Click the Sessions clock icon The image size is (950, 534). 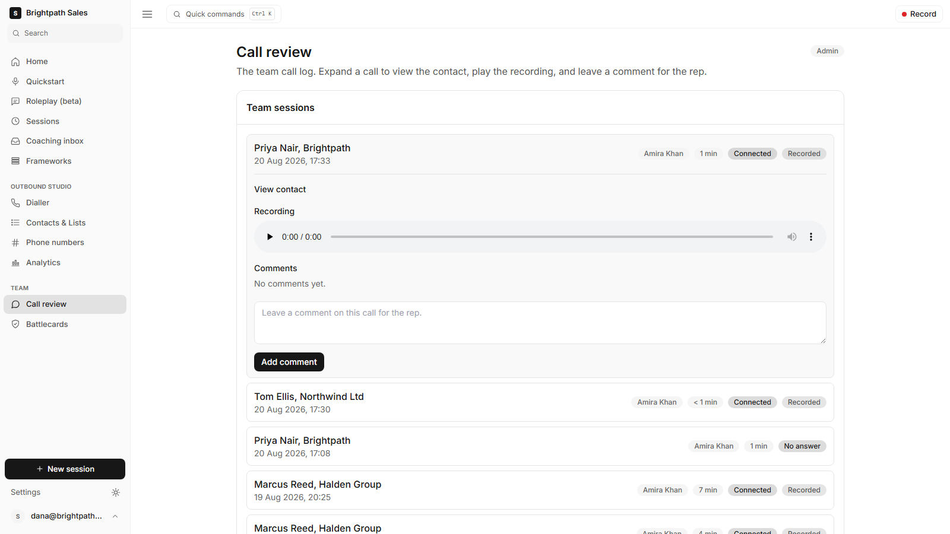tap(15, 121)
